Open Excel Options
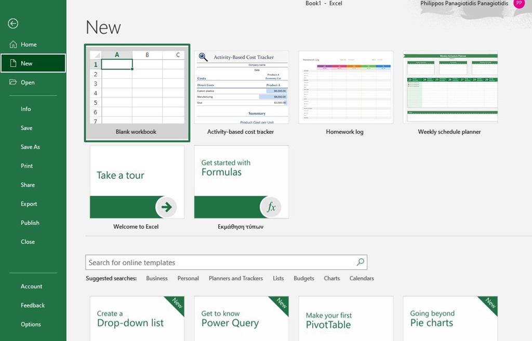The height and width of the screenshot is (341, 532). click(x=31, y=324)
